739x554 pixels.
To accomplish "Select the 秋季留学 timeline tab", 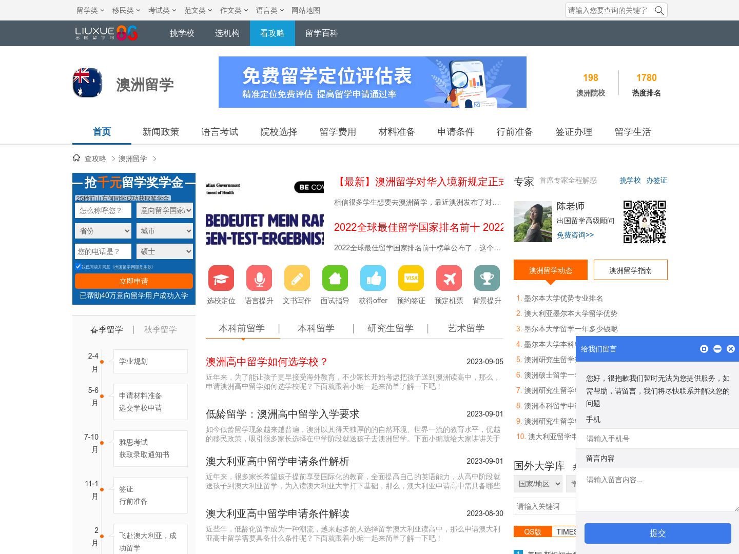I will coord(160,329).
